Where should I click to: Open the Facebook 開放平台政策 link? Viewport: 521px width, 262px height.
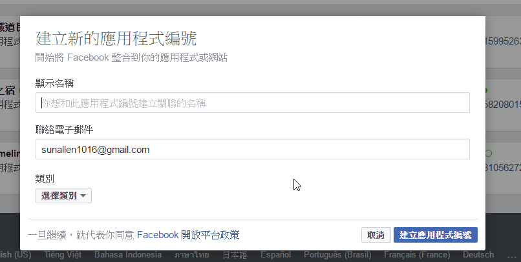(188, 235)
